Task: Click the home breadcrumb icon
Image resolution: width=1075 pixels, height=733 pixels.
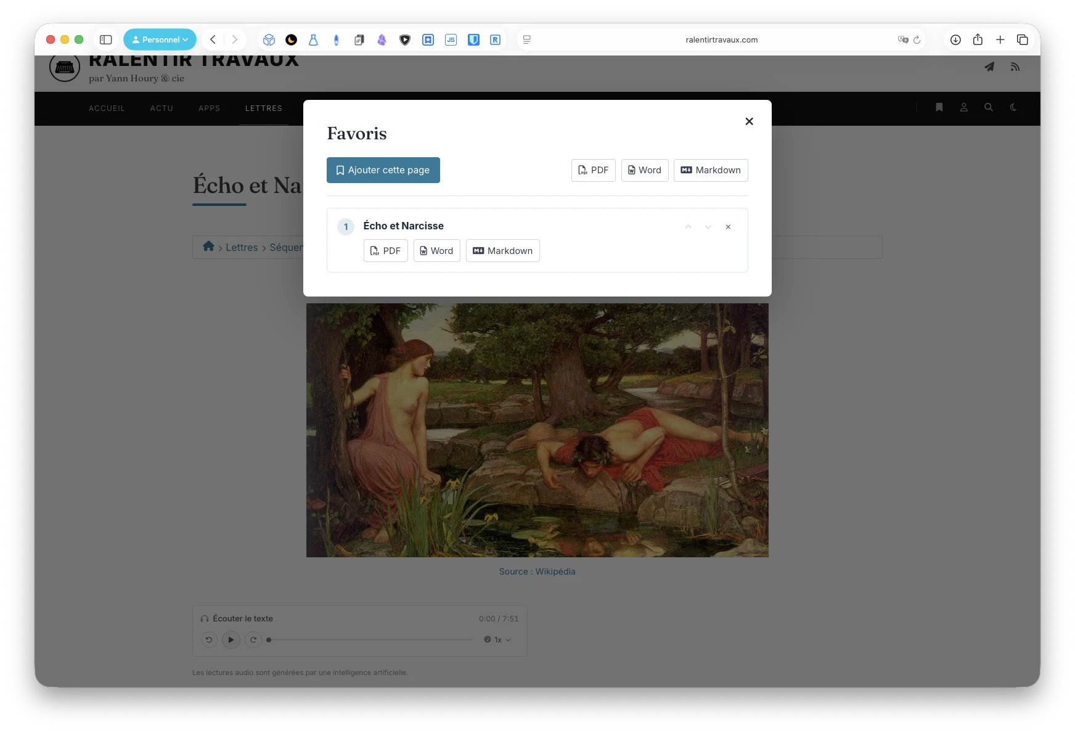Action: click(x=208, y=247)
